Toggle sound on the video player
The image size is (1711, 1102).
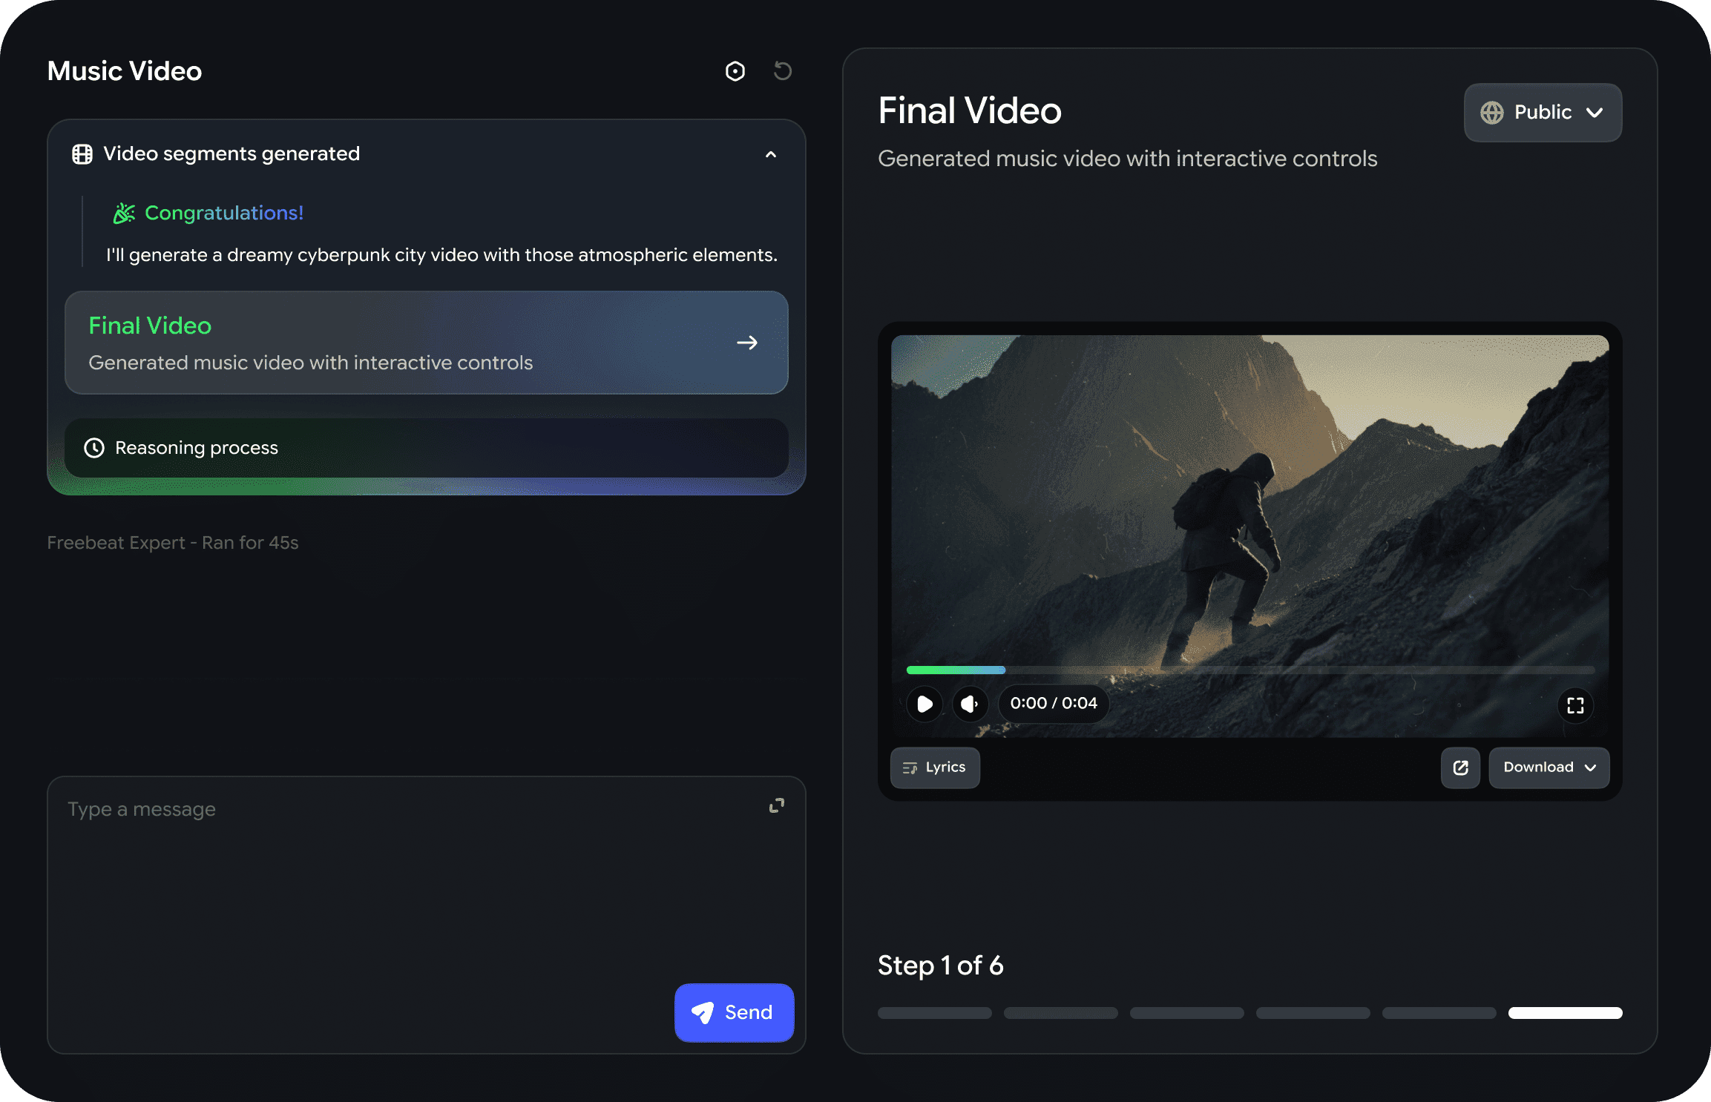pyautogui.click(x=970, y=704)
